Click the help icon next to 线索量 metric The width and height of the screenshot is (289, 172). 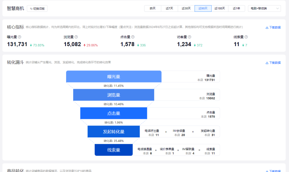click(246, 37)
